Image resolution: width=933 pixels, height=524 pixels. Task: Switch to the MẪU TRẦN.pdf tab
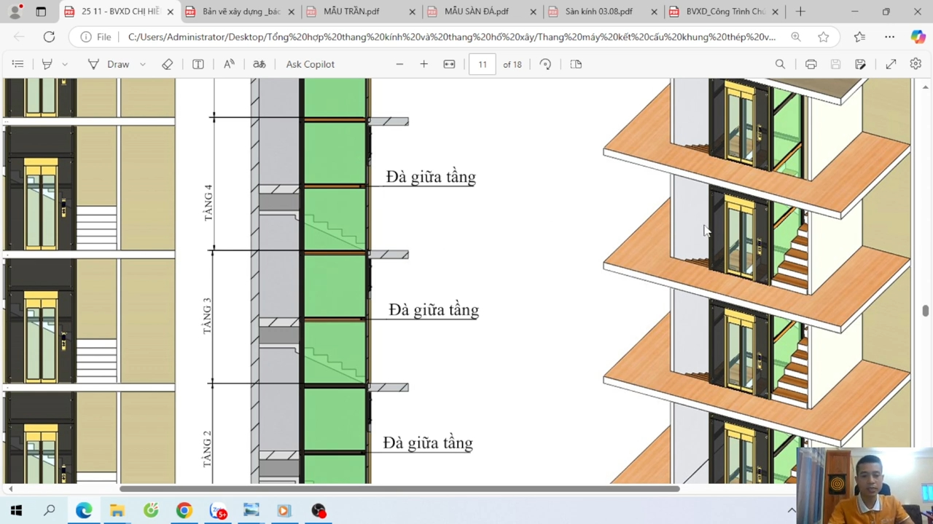(x=351, y=12)
